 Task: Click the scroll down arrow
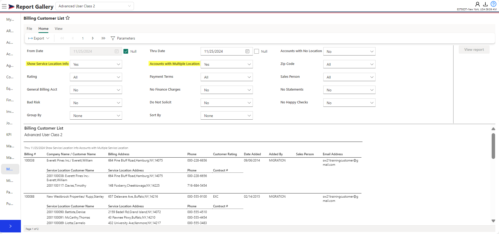(493, 221)
